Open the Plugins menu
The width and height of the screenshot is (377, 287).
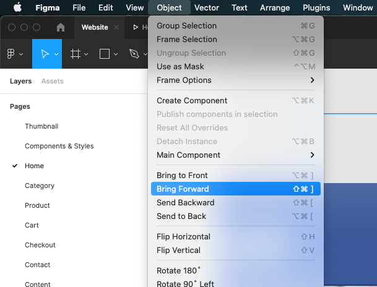pos(316,7)
